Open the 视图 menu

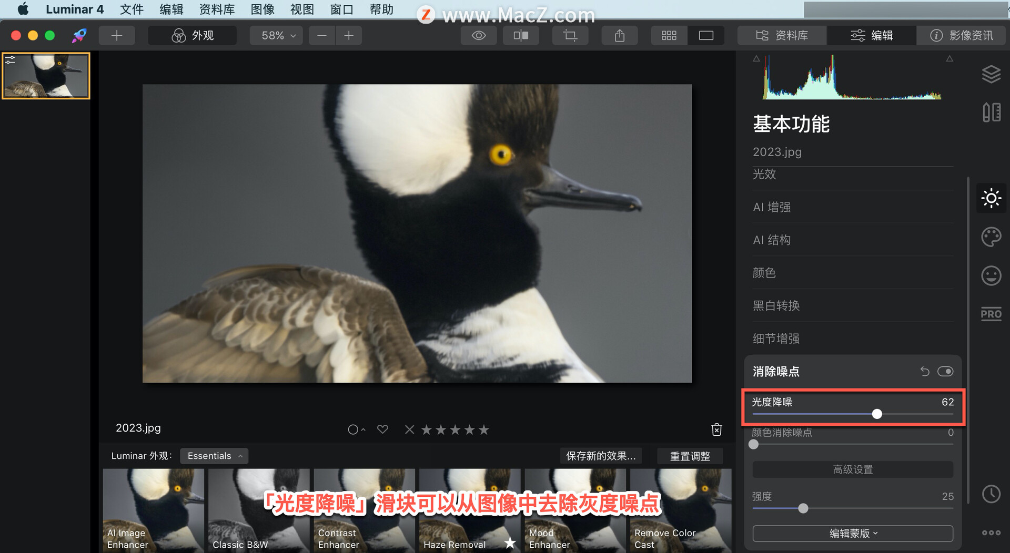(x=301, y=9)
